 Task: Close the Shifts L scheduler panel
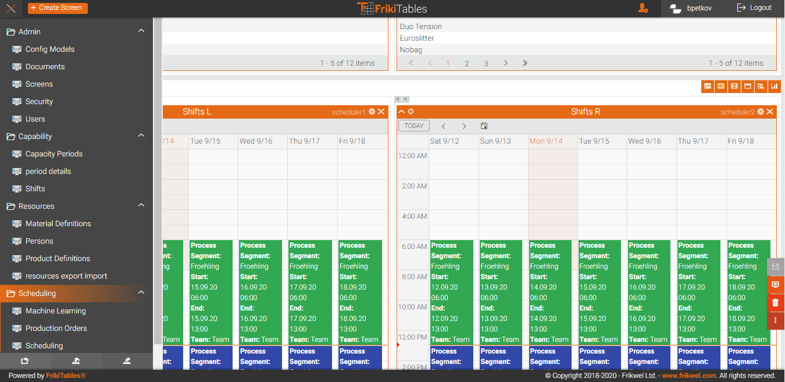click(381, 112)
